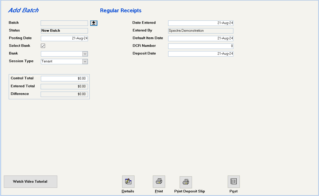
Task: Click the Details icon button
Action: [x=128, y=182]
